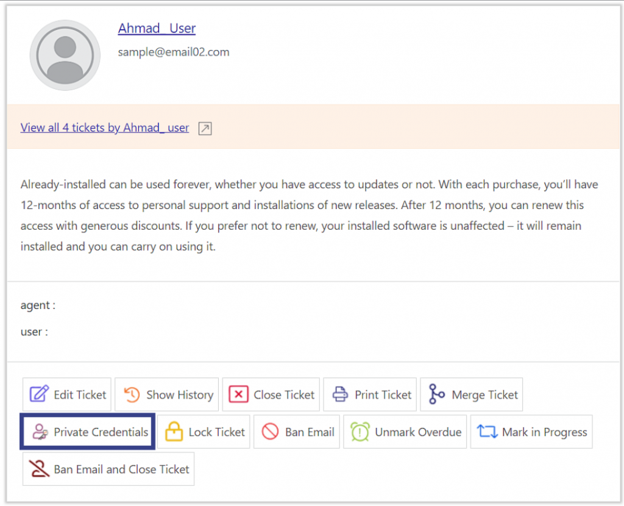View all 4 tickets by Ahmad_user
Screen dimensions: 624x506
tap(104, 127)
